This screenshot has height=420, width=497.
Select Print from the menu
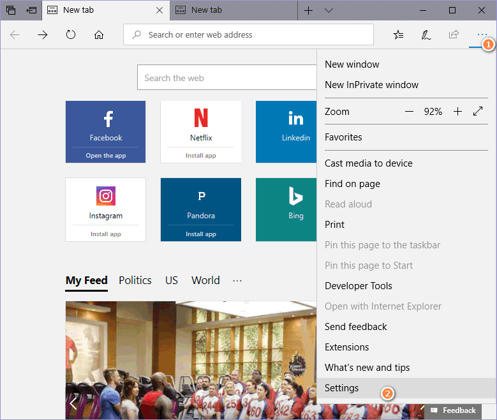(x=406, y=225)
